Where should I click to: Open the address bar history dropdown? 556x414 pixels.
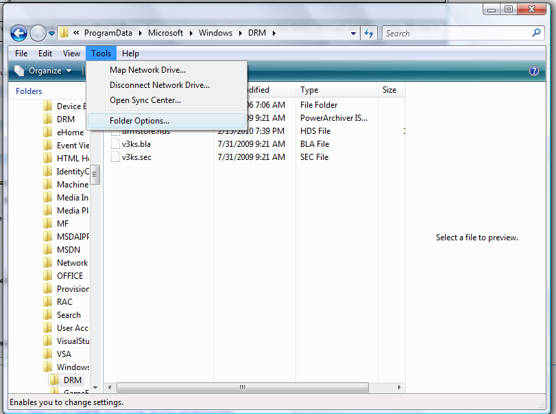pos(352,33)
